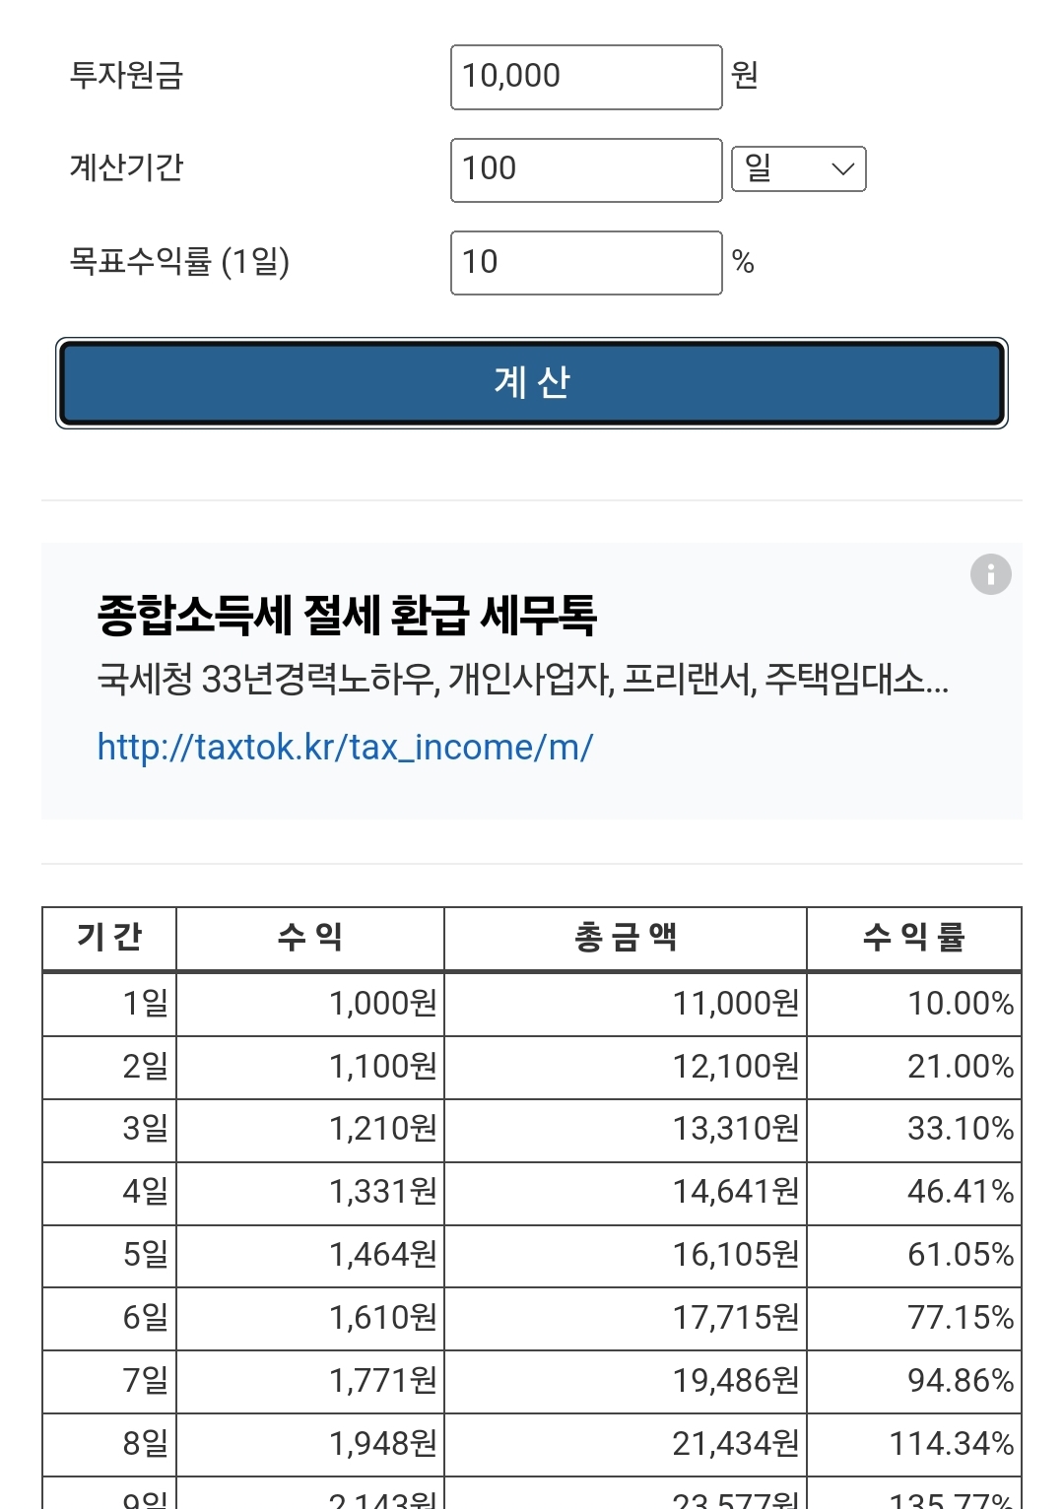Select the 기간 column header
This screenshot has height=1509, width=1064.
pyautogui.click(x=109, y=938)
